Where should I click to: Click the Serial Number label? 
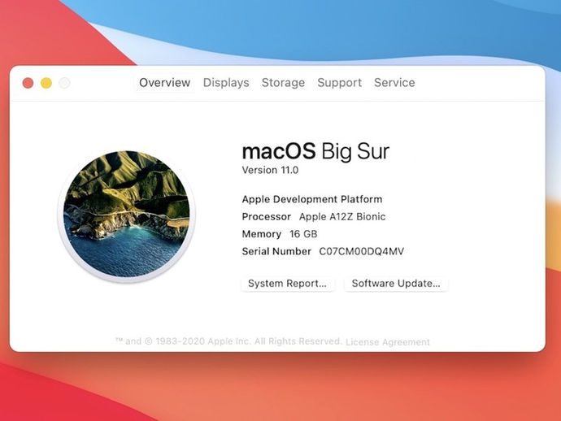pos(276,251)
